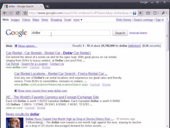Click the scrollbar down arrow
Screen dimensions: 170x128
pos(167,126)
